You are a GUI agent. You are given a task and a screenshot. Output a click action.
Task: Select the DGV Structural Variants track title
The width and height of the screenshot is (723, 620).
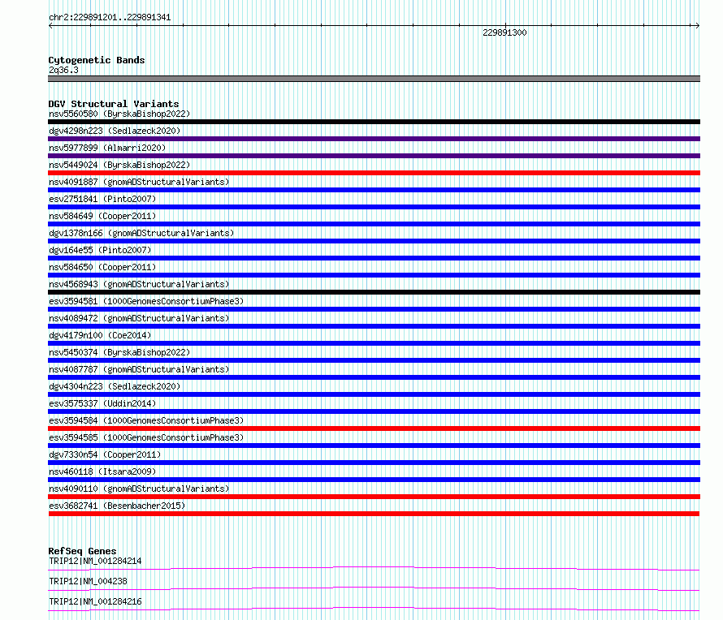pyautogui.click(x=114, y=104)
